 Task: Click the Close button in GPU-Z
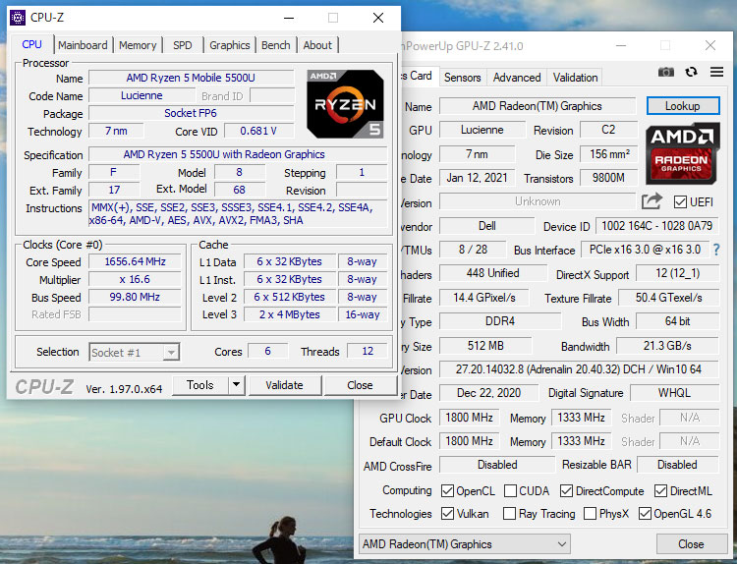pos(692,544)
